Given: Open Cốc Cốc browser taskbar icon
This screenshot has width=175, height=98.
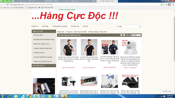Looking at the screenshot, I should 37,96.
